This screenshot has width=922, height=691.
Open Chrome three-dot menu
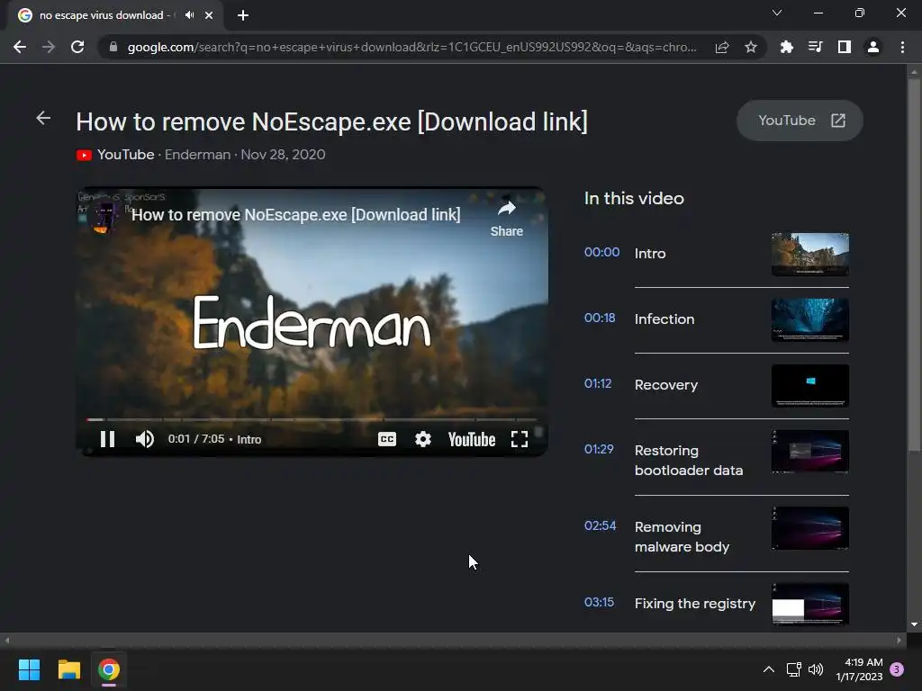pyautogui.click(x=902, y=47)
